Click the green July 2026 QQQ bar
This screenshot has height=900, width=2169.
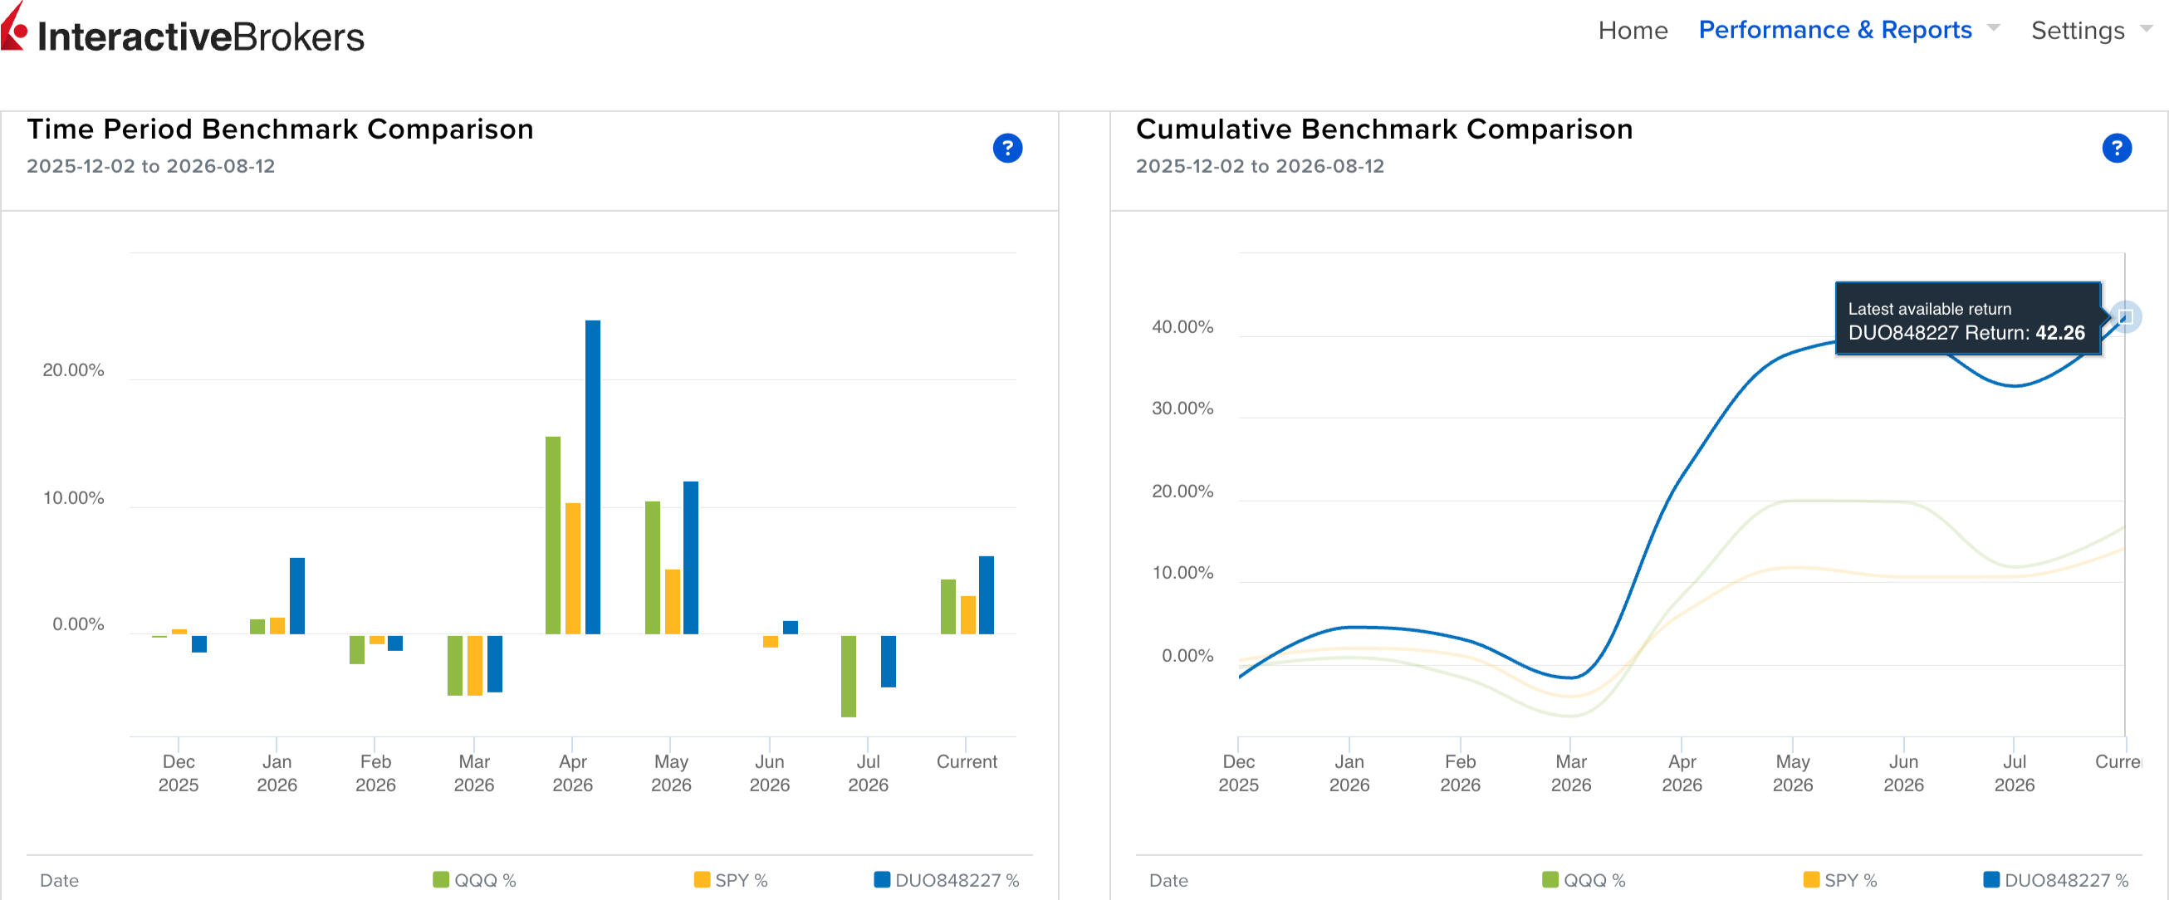(x=848, y=676)
